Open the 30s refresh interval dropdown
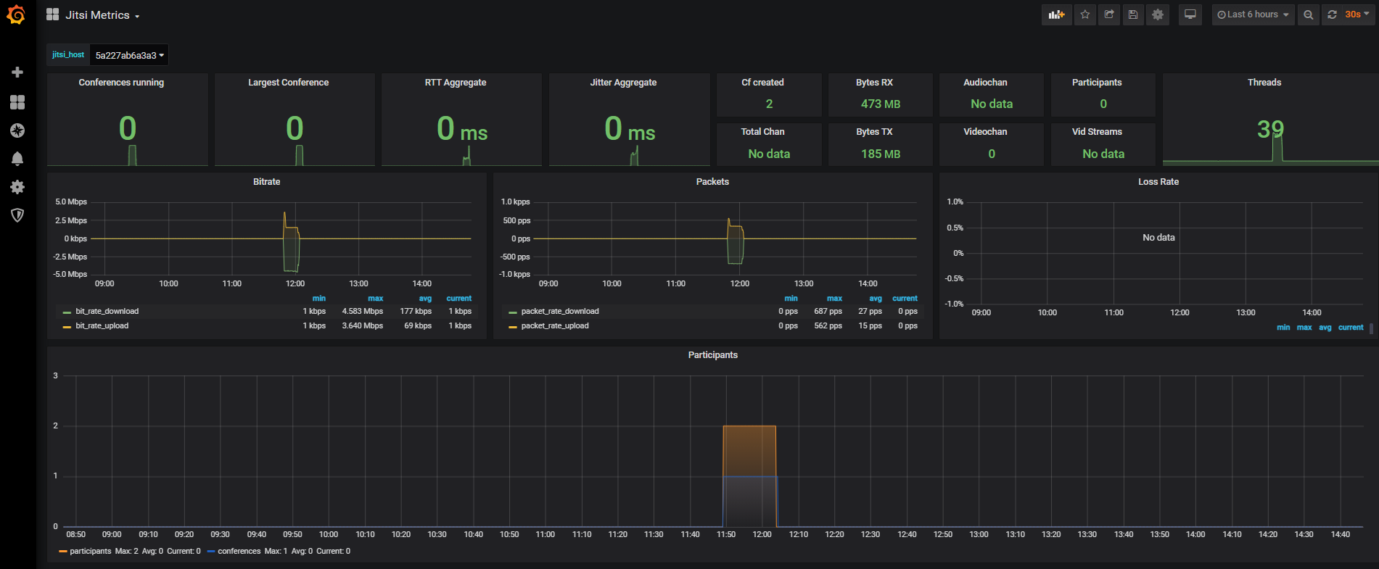Image resolution: width=1379 pixels, height=569 pixels. pos(1357,14)
